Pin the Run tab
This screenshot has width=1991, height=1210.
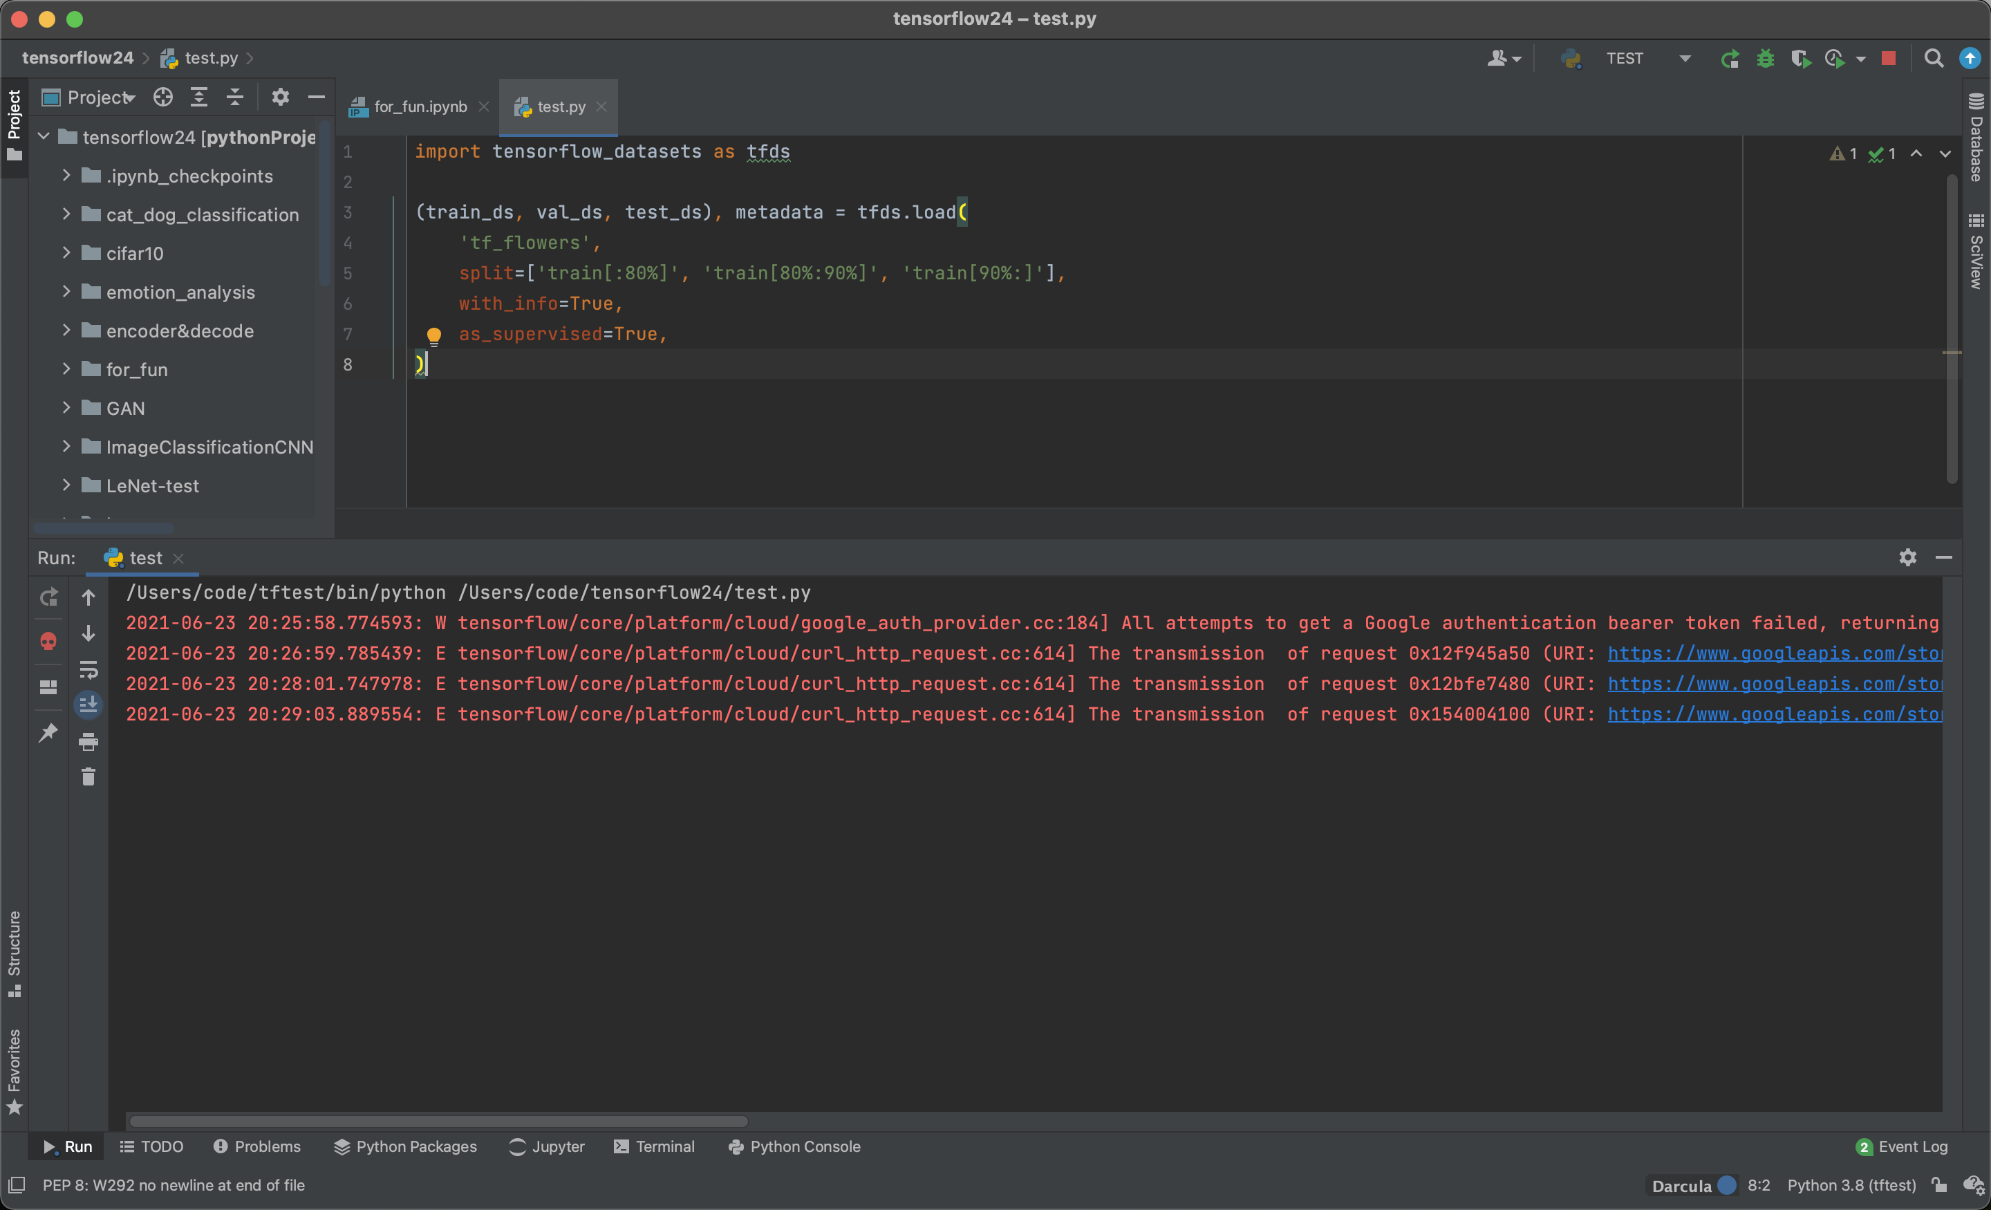click(48, 732)
